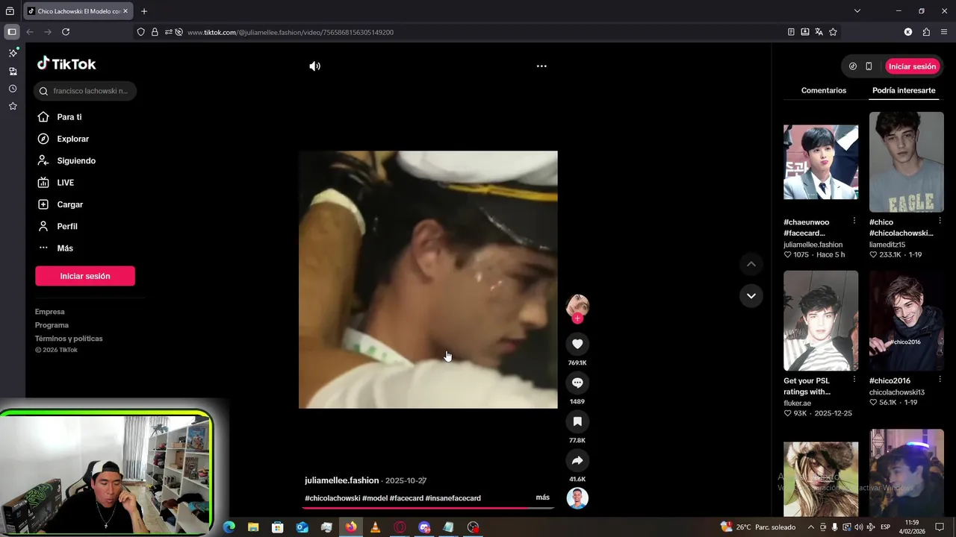Image resolution: width=956 pixels, height=537 pixels.
Task: Expand the Más menu in sidebar
Action: click(x=65, y=248)
